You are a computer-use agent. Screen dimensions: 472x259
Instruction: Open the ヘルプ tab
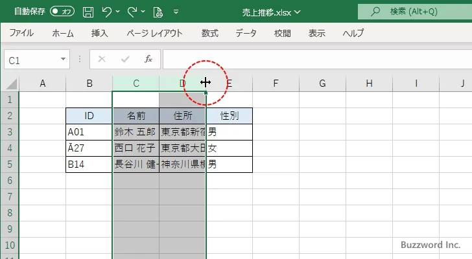pos(353,33)
